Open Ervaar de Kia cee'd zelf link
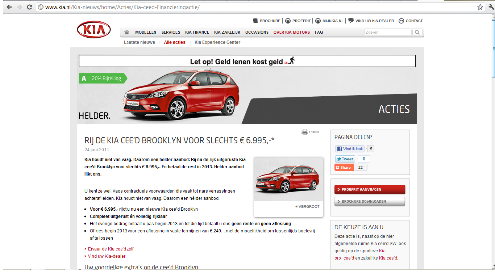This screenshot has width=495, height=278. pyautogui.click(x=109, y=249)
